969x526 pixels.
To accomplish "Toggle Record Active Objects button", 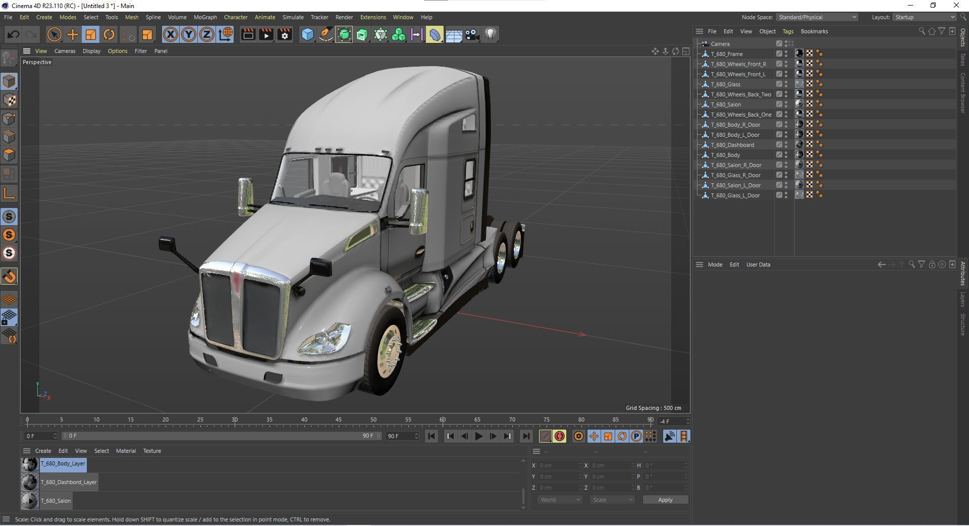I will (545, 436).
